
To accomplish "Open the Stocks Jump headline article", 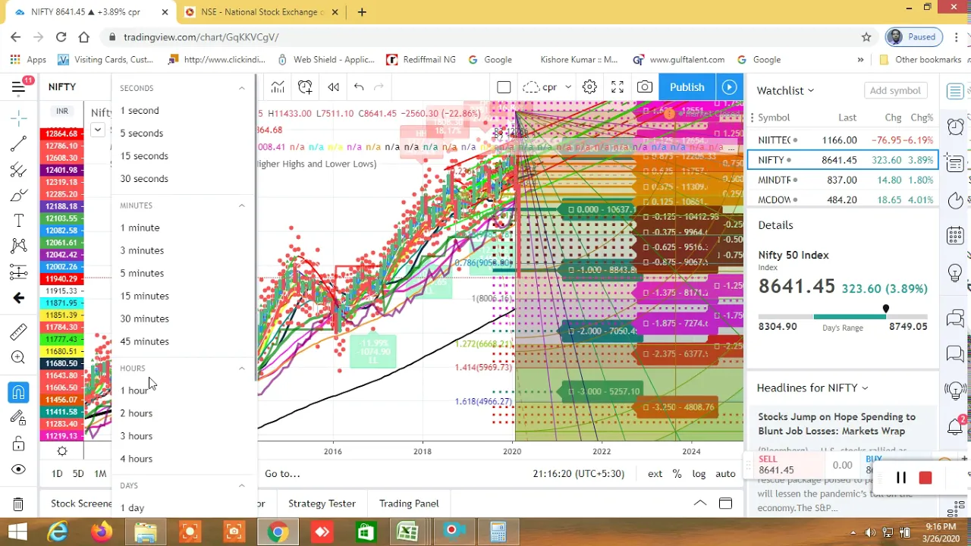I will (837, 424).
